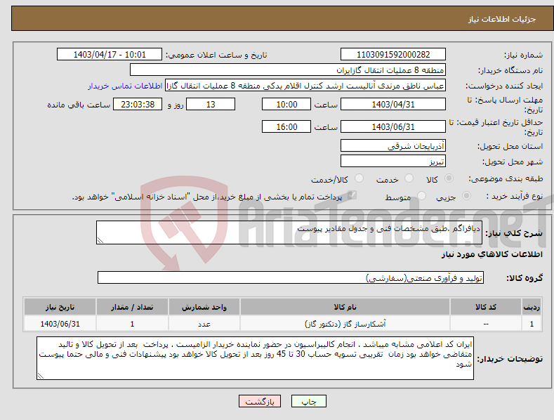Click the resize handle of description textarea
This screenshot has width=554, height=420.
point(100,240)
